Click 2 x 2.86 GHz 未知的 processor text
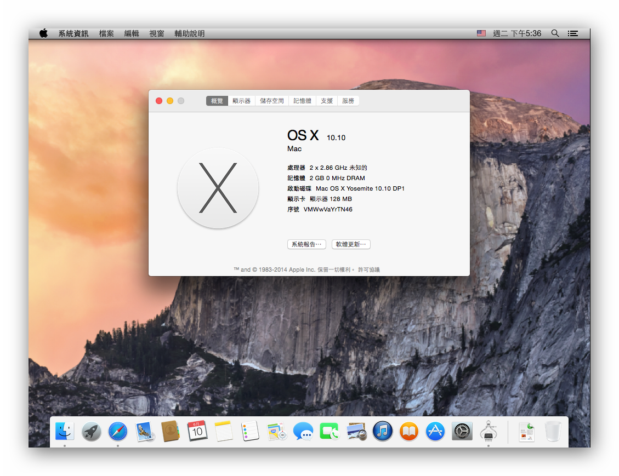The width and height of the screenshot is (619, 476). tap(338, 168)
